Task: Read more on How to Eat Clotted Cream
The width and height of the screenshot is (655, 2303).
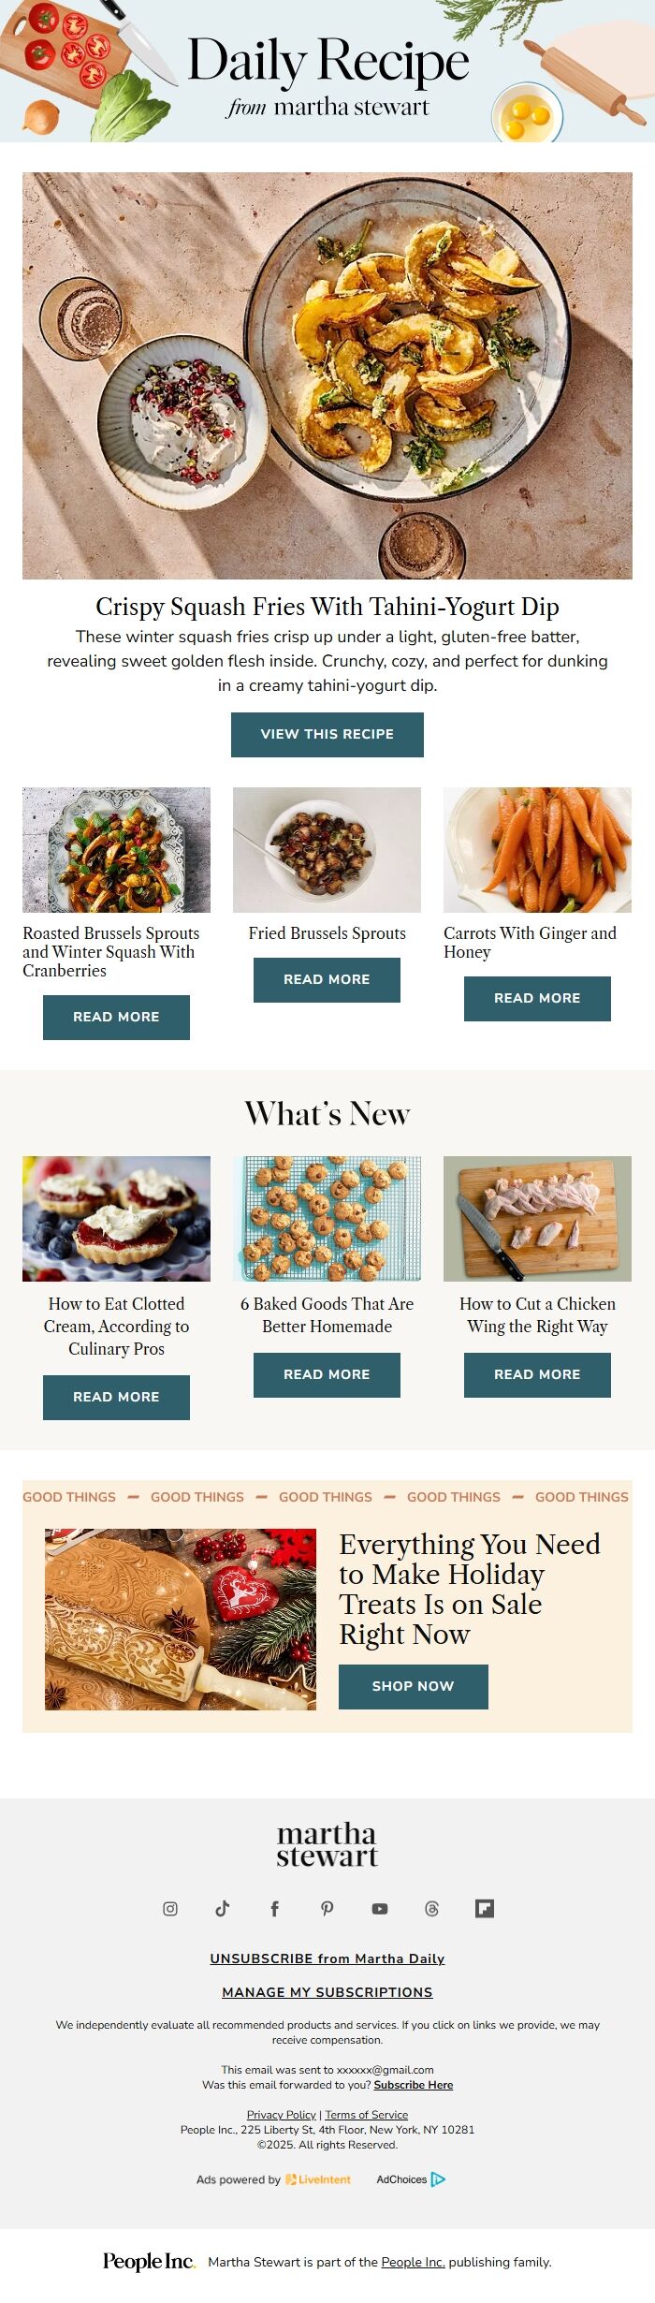Action: (x=116, y=1397)
